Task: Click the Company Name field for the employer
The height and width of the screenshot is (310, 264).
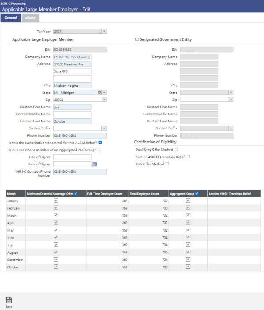Action: [x=72, y=57]
